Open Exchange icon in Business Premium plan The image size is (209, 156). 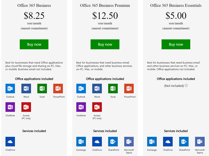[x=81, y=142]
